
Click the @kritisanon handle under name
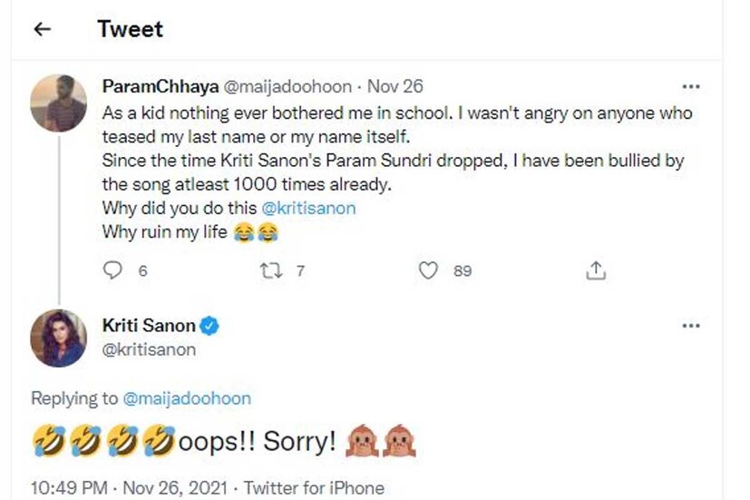[x=150, y=349]
